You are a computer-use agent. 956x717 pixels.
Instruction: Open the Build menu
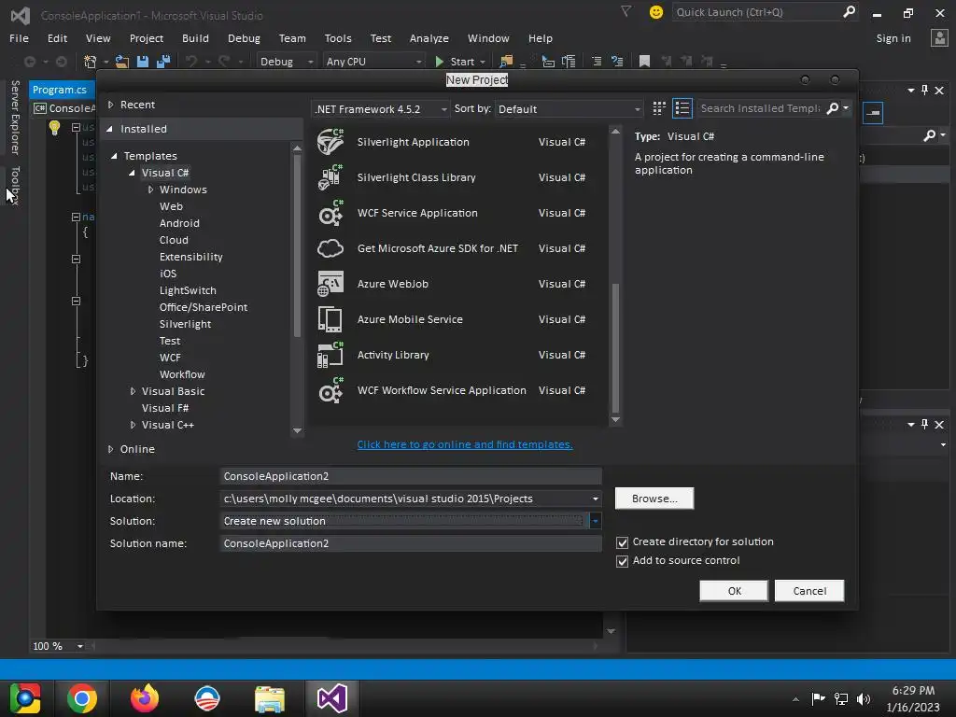click(195, 38)
